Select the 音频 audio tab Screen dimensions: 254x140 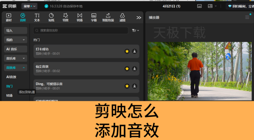point(23,17)
